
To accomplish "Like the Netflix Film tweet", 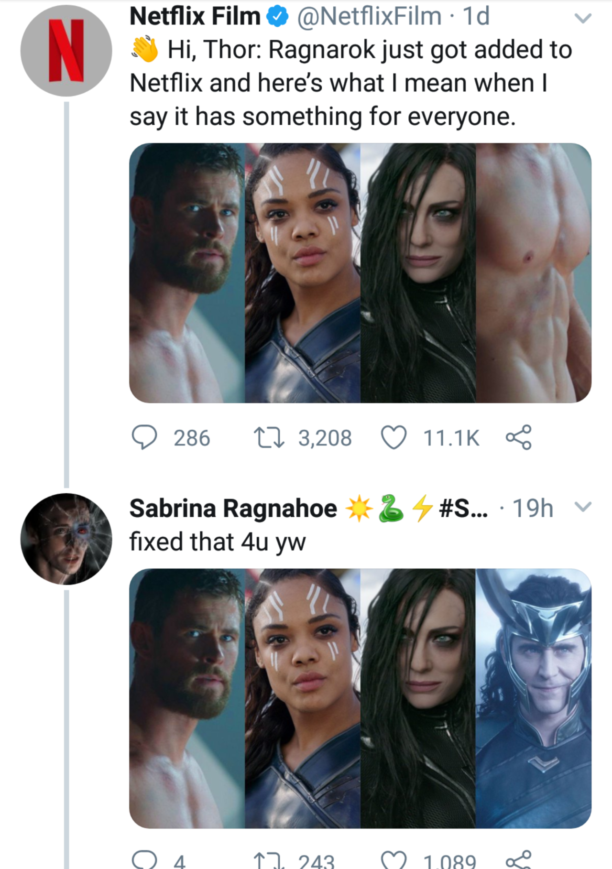I will tap(393, 437).
